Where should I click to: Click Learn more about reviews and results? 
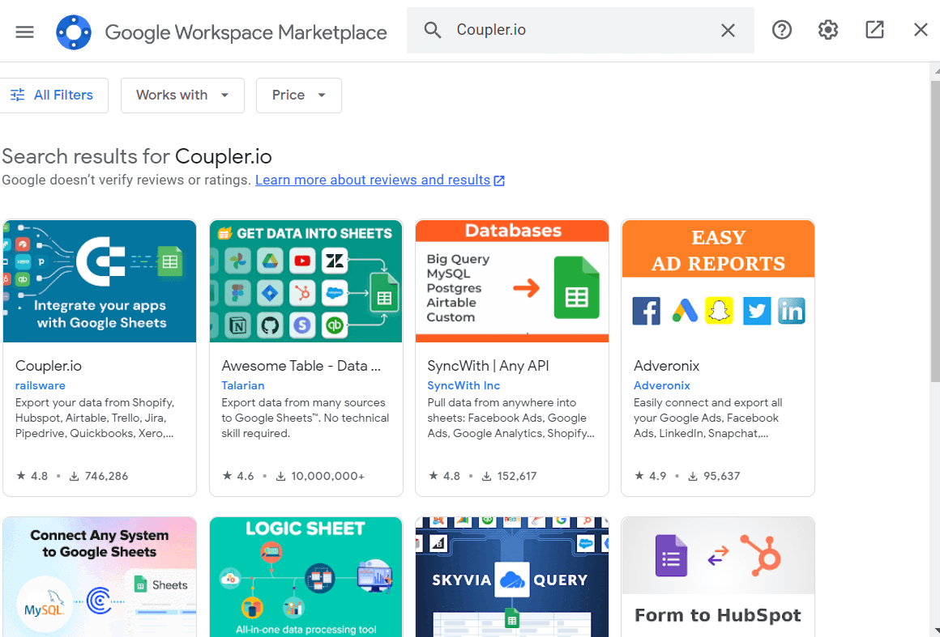coord(373,180)
